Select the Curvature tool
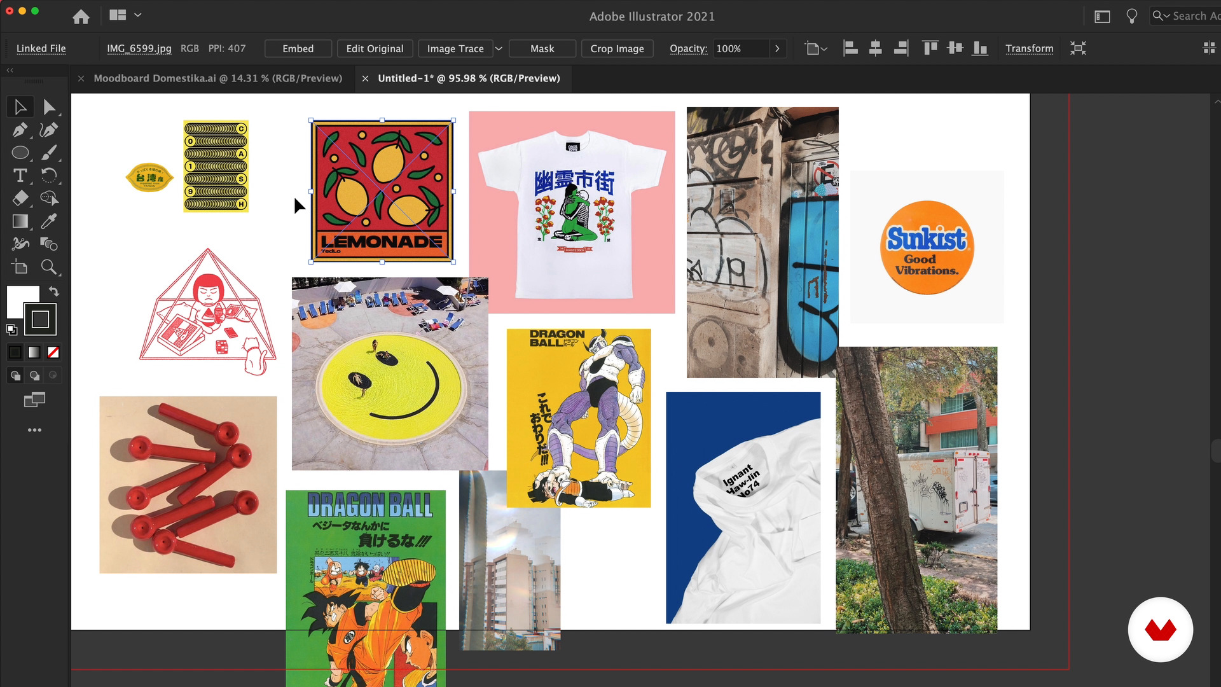The image size is (1221, 687). [49, 130]
